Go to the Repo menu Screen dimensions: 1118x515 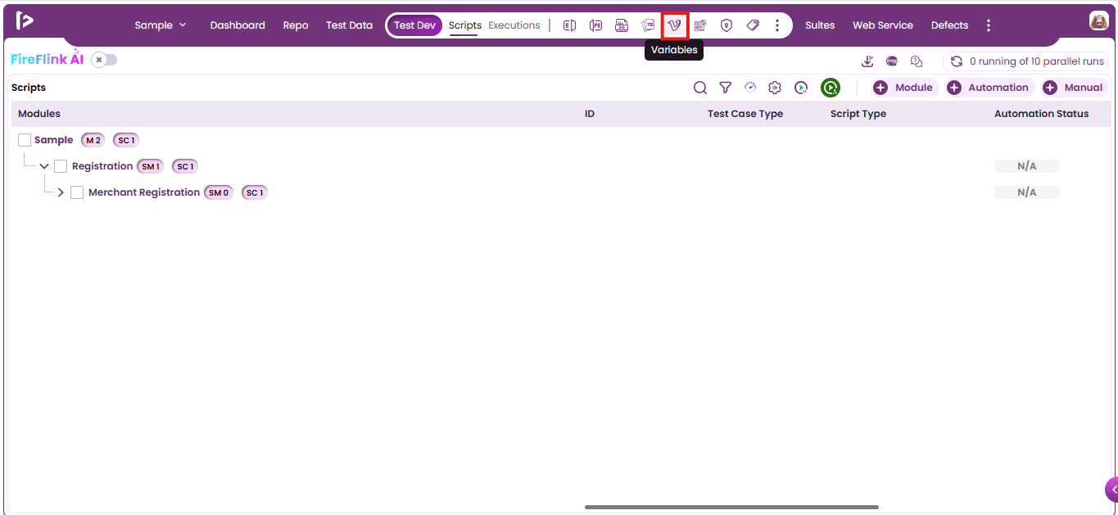[296, 25]
